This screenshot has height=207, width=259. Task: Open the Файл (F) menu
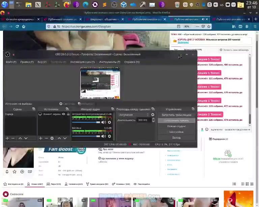tap(11, 62)
